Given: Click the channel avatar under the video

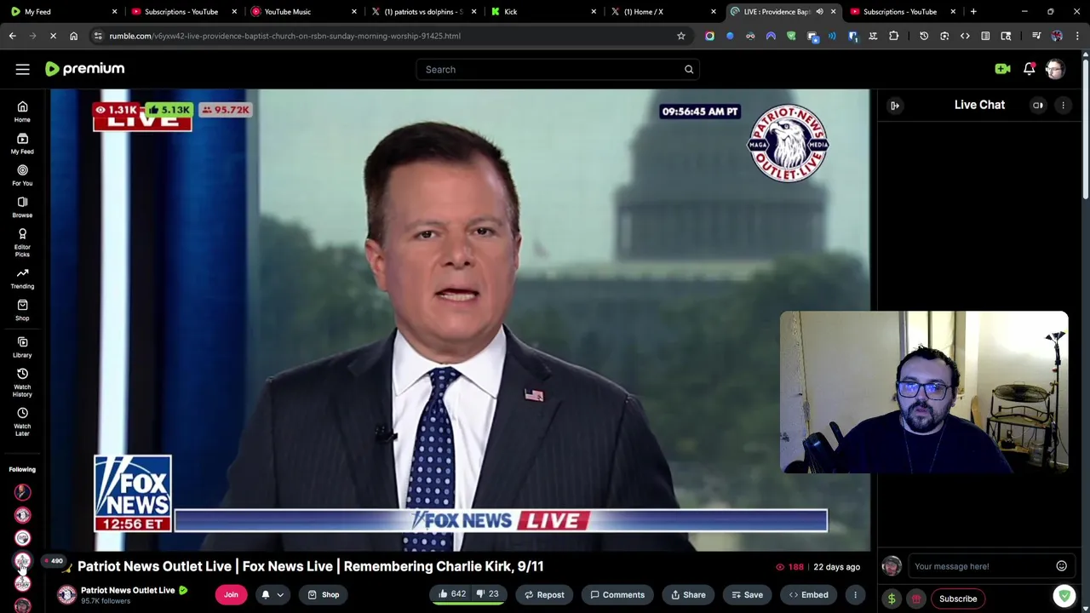Looking at the screenshot, I should [66, 595].
